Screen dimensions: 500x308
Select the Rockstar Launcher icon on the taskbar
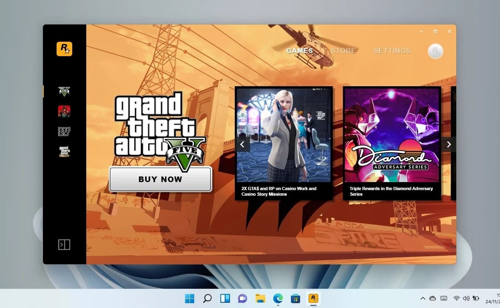coord(313,298)
